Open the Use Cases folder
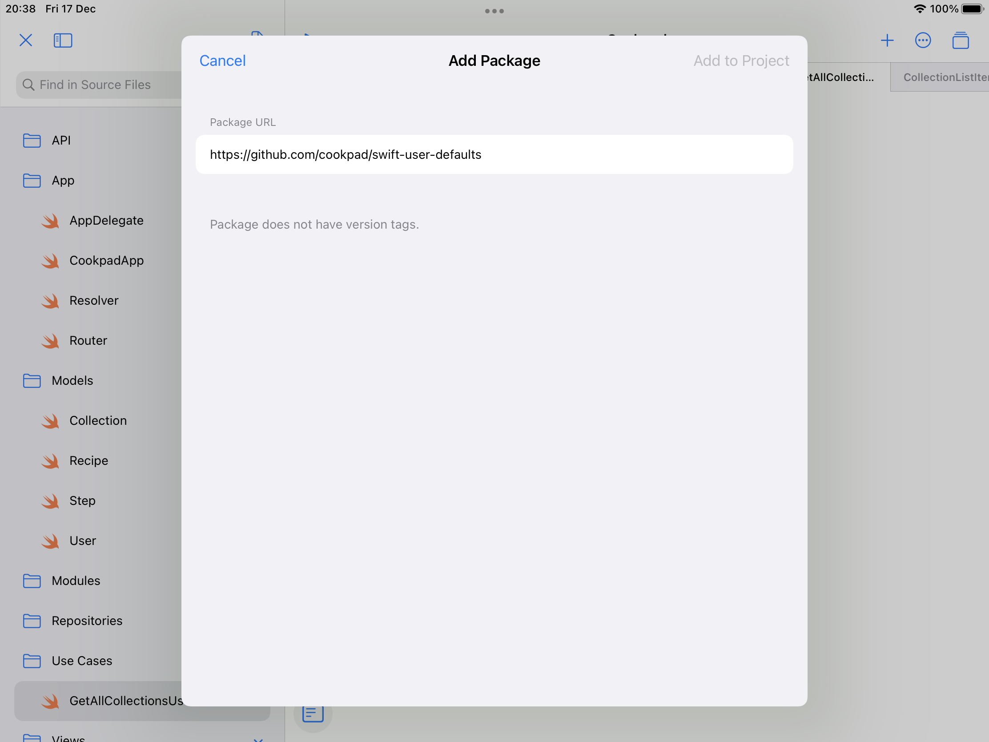The image size is (989, 742). [x=81, y=661]
